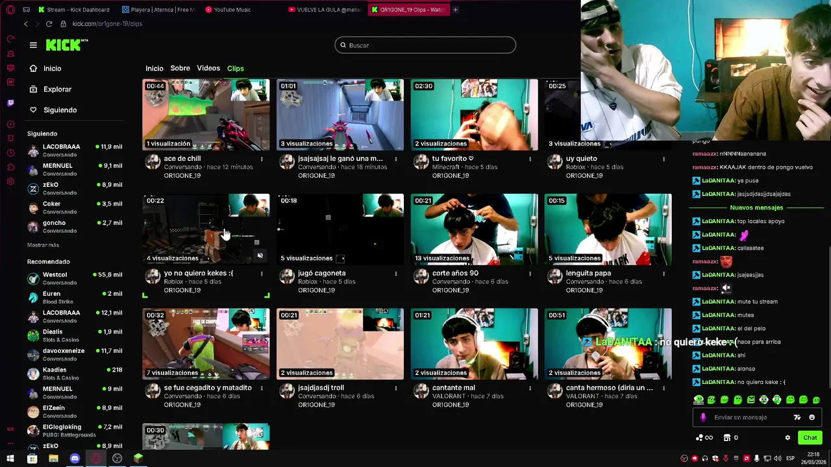
Task: Open Westcol recommended channel
Action: pyautogui.click(x=75, y=278)
